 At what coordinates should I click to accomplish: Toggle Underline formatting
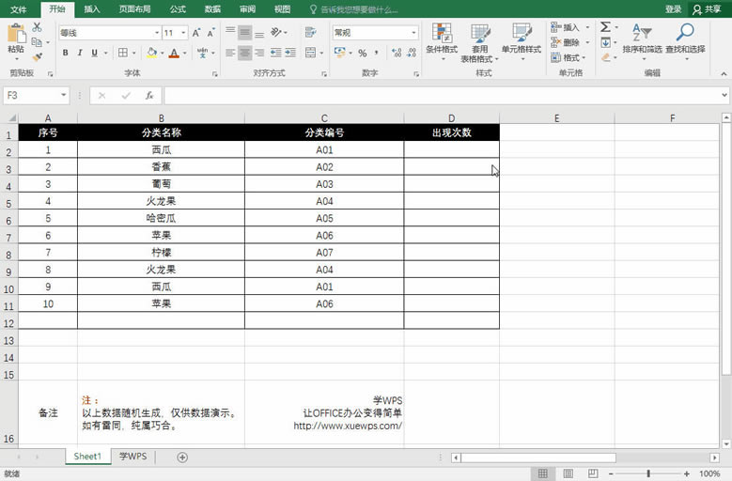(x=94, y=53)
